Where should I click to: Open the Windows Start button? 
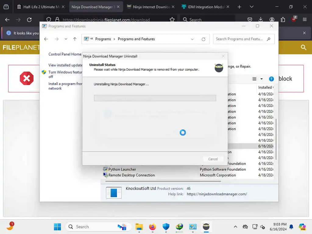tap(58, 227)
